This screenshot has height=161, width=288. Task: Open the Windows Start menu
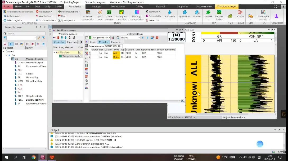(x=6, y=157)
